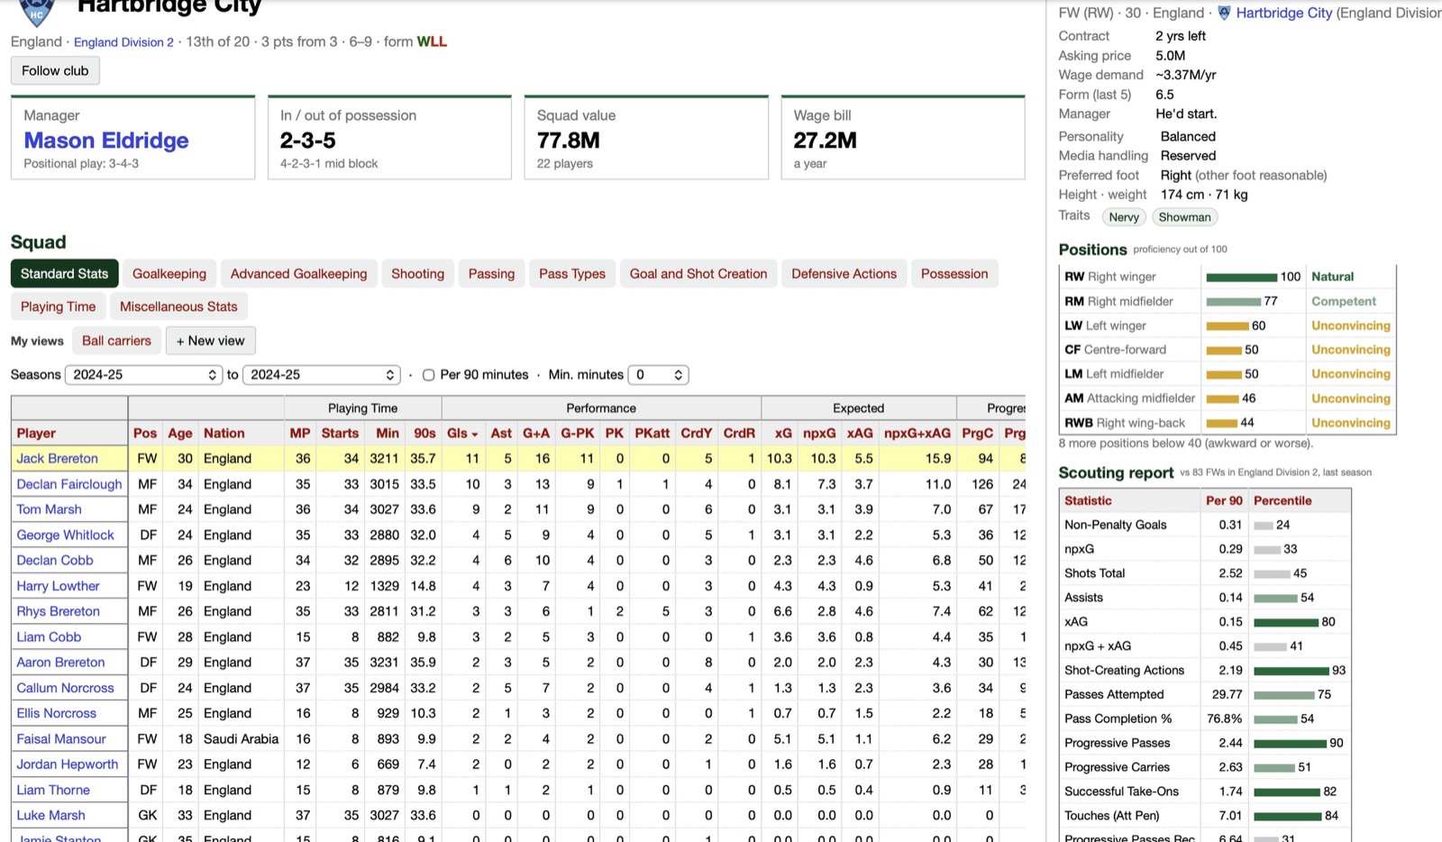Click the Shot-Creating Actions percentile bar
The image size is (1442, 842).
pos(1291,671)
